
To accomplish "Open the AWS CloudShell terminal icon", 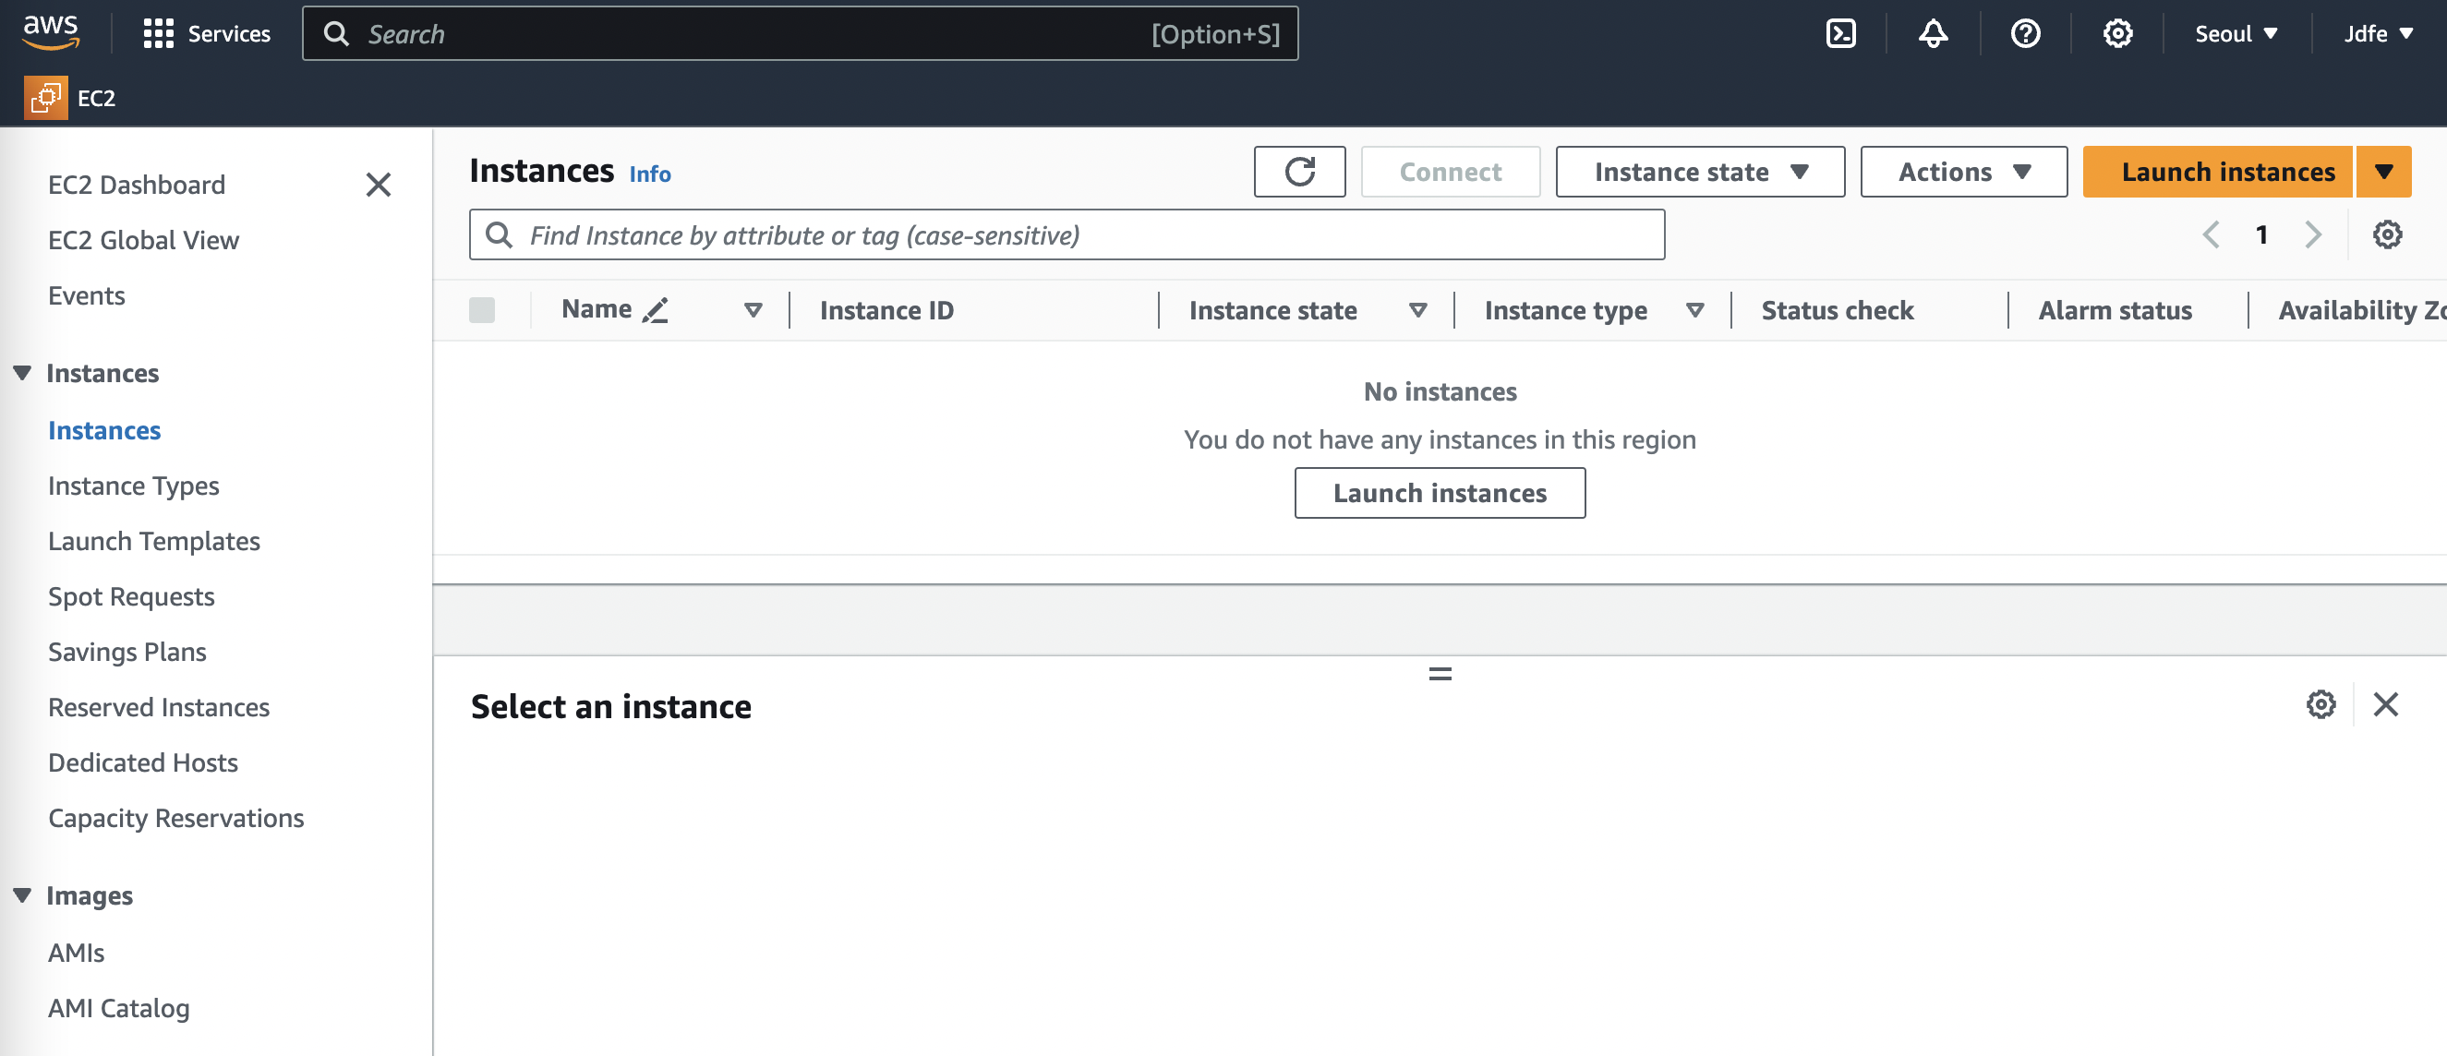I will (1840, 34).
